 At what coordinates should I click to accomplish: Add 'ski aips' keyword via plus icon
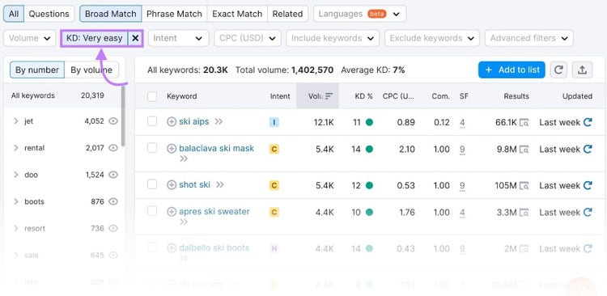coord(171,122)
